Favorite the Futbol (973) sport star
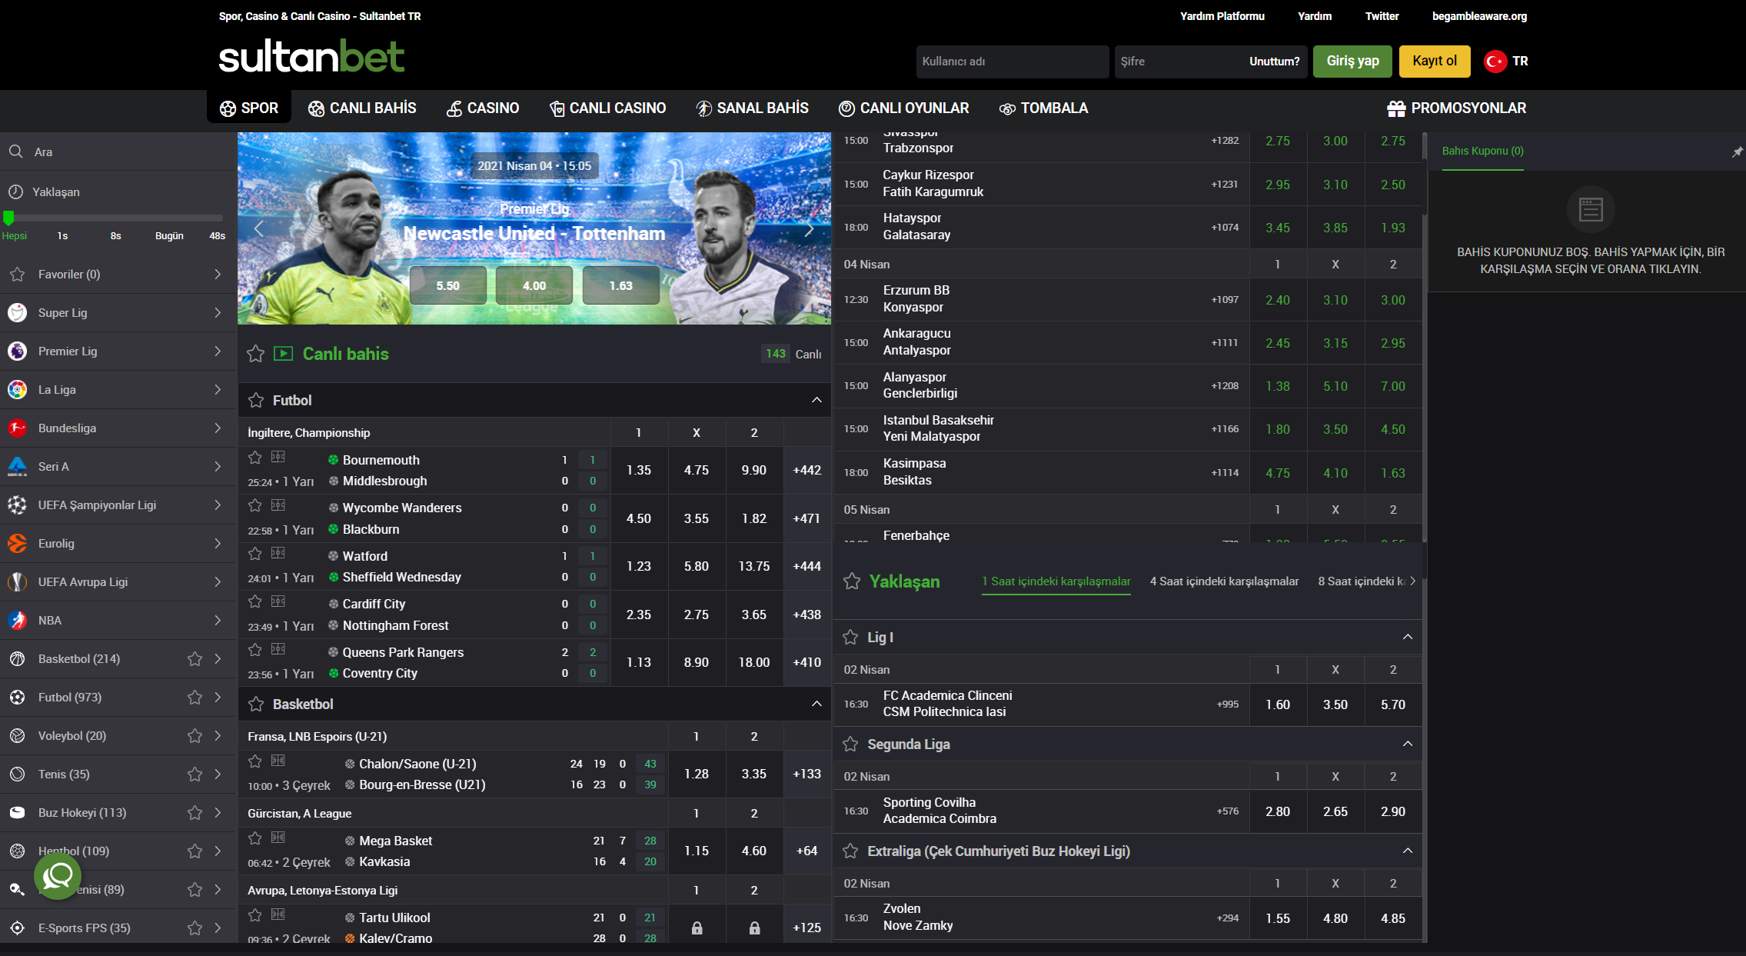Viewport: 1746px width, 956px height. click(x=195, y=697)
